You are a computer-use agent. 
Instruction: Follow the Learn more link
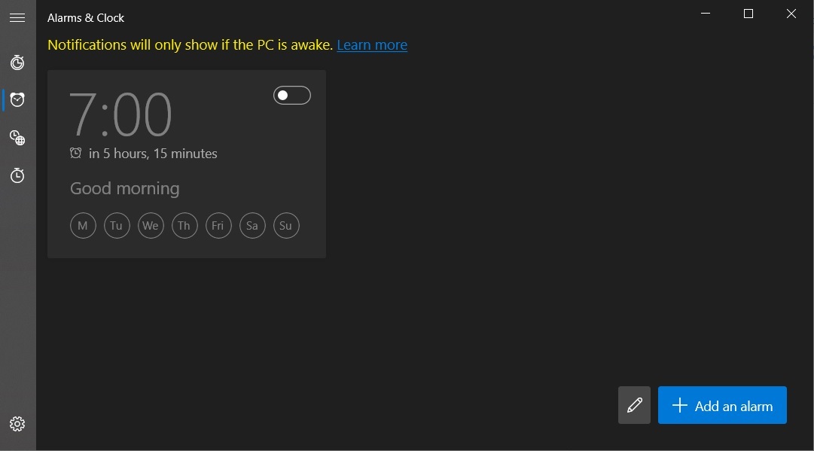[x=372, y=45]
